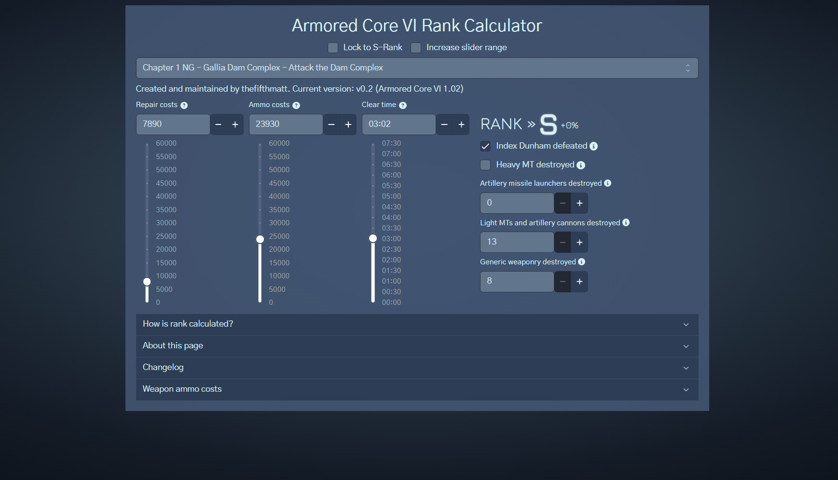Show info for Heavy MT destroyed
838x480 pixels.
(581, 165)
